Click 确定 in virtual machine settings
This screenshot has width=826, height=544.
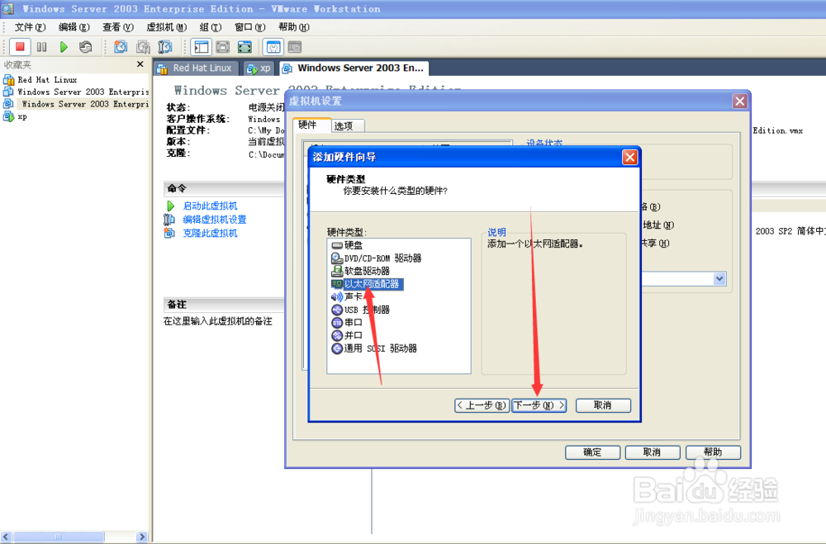(x=592, y=452)
